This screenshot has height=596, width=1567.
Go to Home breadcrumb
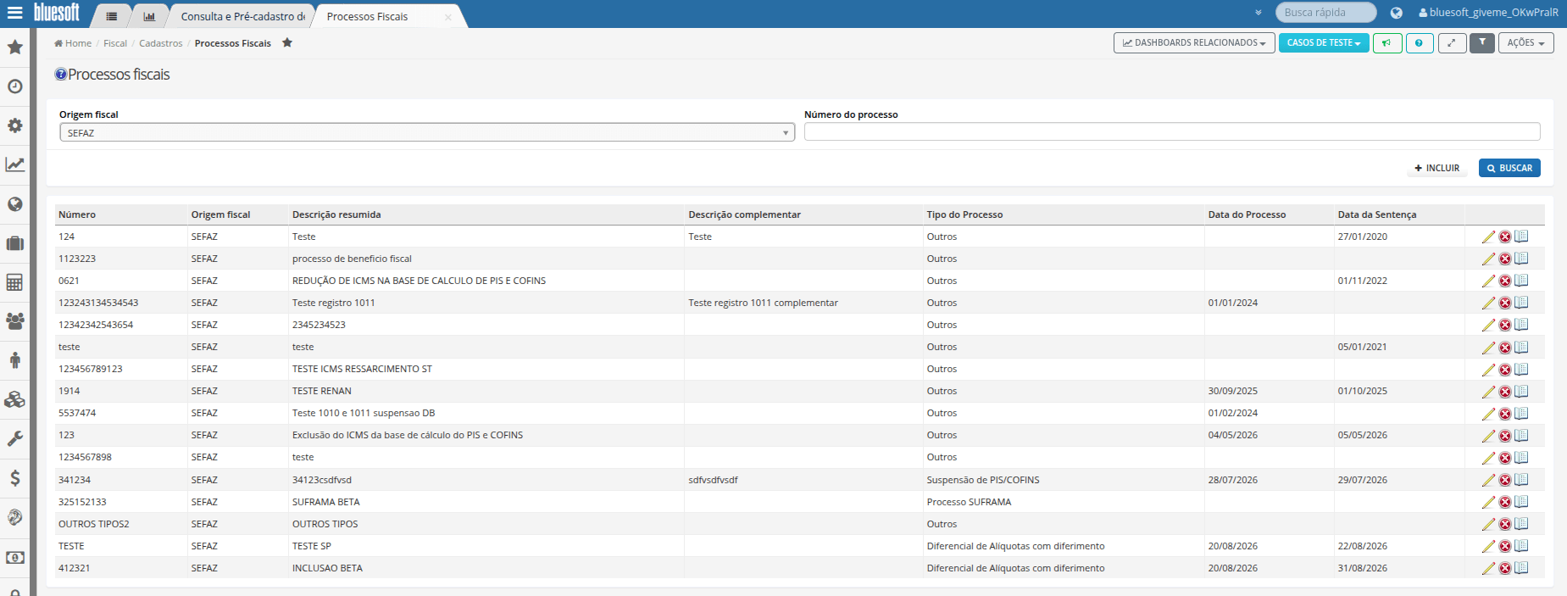coord(73,43)
